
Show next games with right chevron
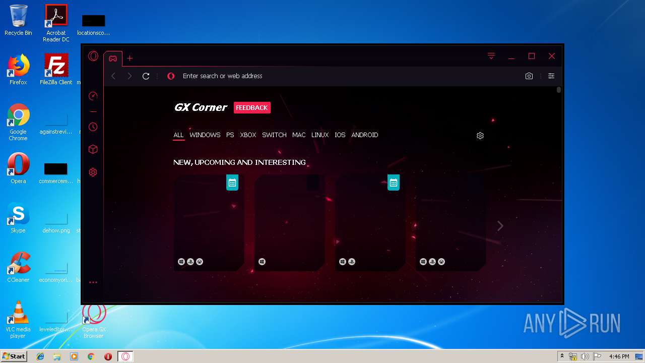tap(500, 226)
